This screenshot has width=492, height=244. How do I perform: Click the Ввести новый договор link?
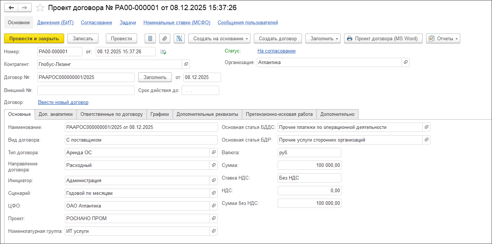coord(63,102)
